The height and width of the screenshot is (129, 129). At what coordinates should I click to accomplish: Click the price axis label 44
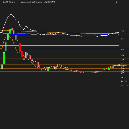tap(122, 63)
